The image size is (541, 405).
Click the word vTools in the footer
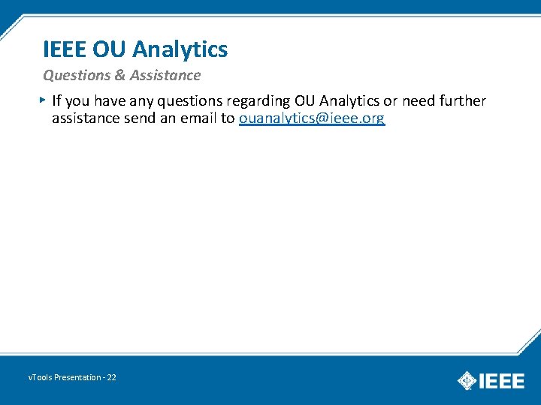coord(41,377)
